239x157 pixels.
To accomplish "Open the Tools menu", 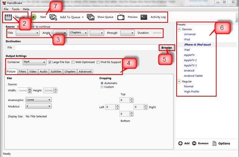I will click(x=16, y=9).
